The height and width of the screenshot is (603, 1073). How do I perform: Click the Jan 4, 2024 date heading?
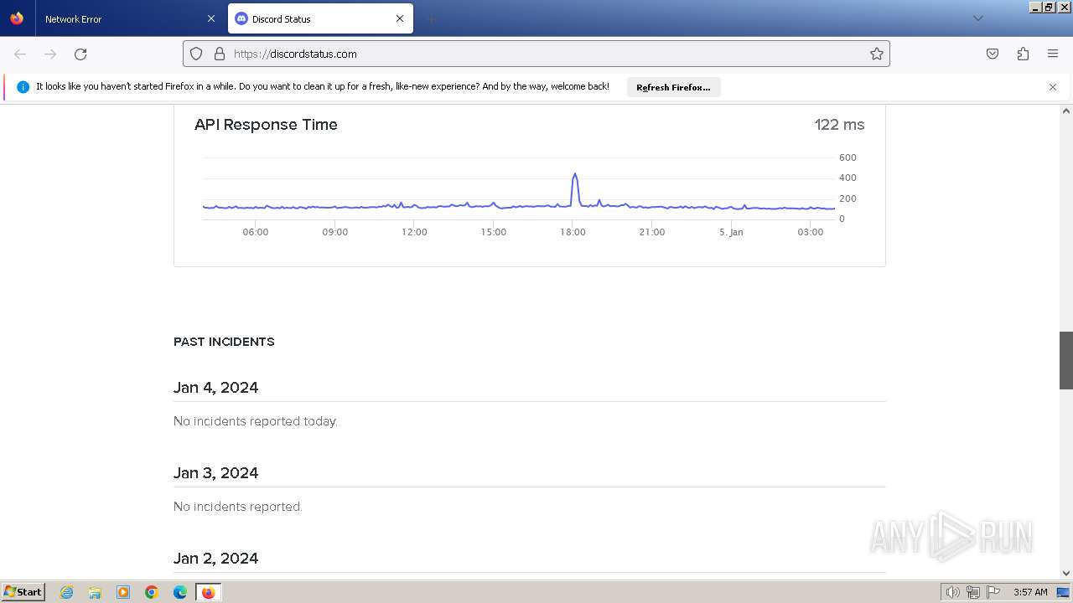click(215, 388)
